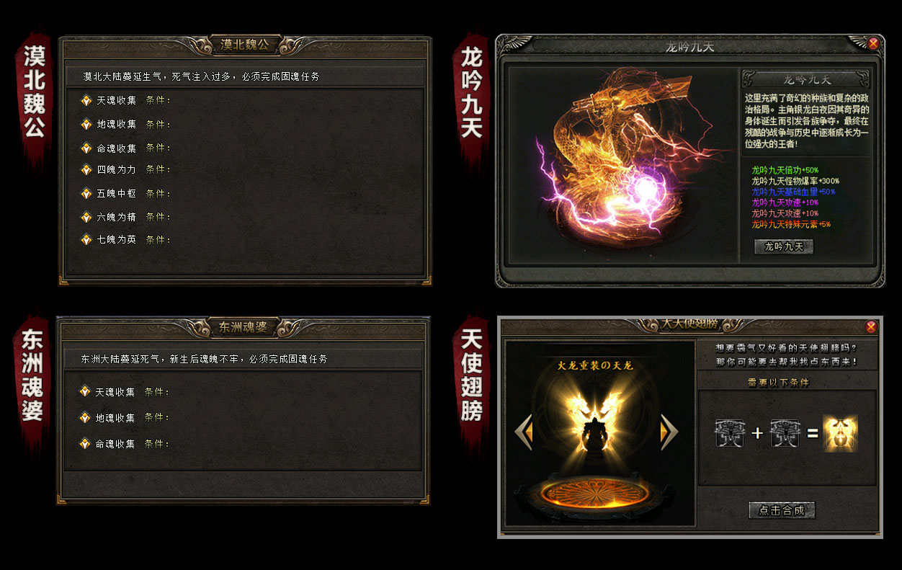Screen dimensions: 902x570
Task: Show next wing with right arrow
Action: (669, 432)
